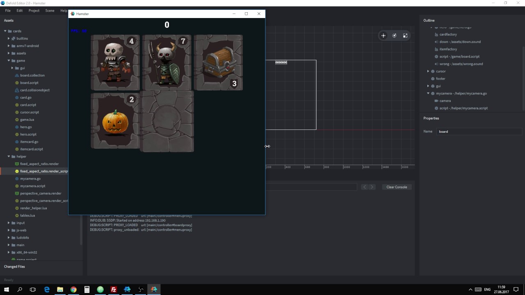
Task: Select mycamera.script in Assets
Action: pyautogui.click(x=33, y=186)
